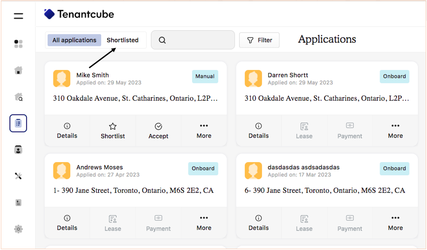Open Lease for Andrews Moses

coord(113,223)
